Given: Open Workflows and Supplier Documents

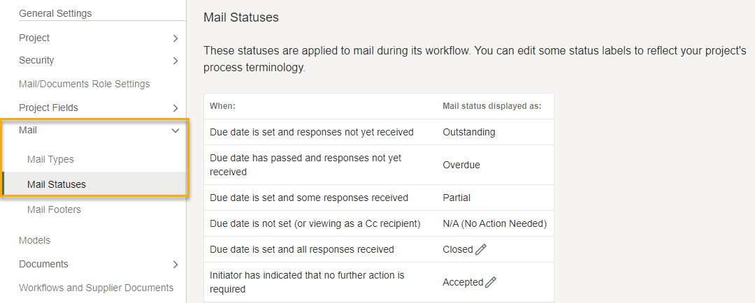Looking at the screenshot, I should [96, 288].
